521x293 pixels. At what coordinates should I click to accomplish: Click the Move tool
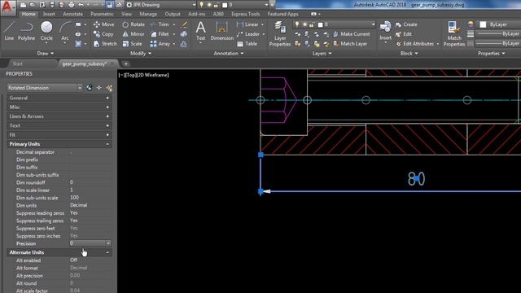103,24
